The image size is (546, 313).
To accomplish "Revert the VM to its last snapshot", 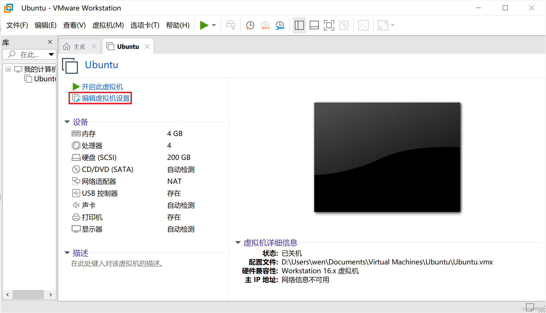I will click(x=265, y=25).
